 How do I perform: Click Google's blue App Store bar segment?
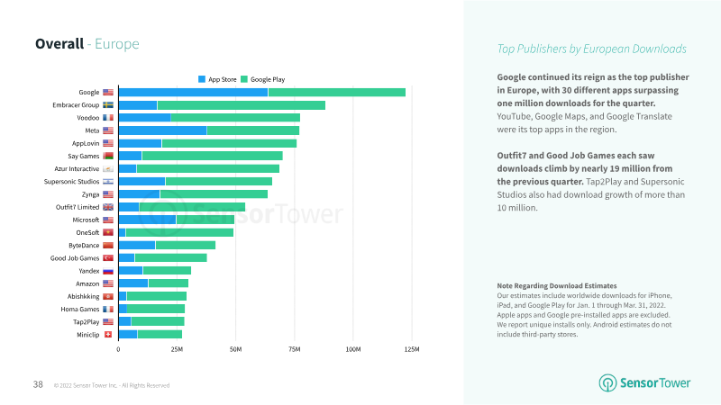pos(193,93)
